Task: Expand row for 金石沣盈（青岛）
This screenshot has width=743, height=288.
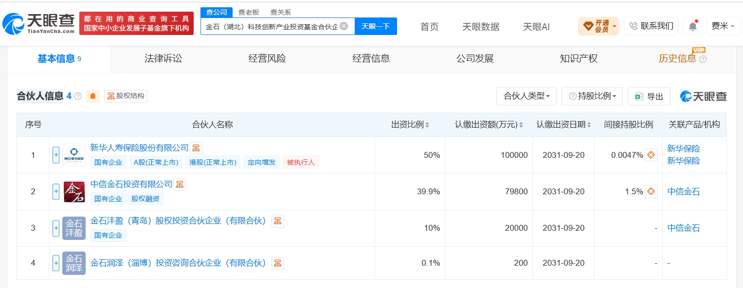Action: tap(56, 228)
